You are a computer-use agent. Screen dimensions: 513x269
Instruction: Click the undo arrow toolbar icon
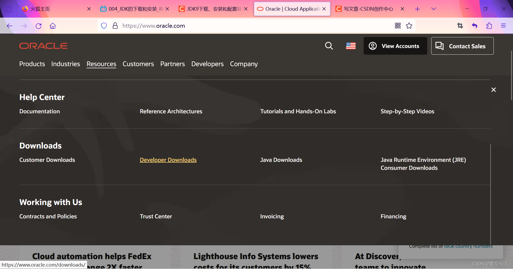pyautogui.click(x=475, y=26)
